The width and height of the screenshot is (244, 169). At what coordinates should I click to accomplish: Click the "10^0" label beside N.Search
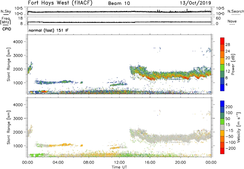coord(220,14)
